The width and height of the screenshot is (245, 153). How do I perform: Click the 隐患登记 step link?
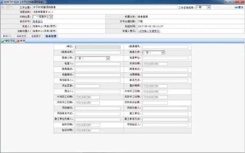38,22
